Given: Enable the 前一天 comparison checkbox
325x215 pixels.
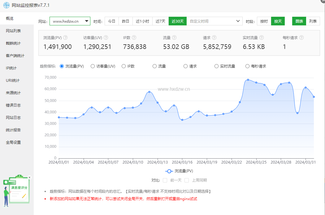Looking at the screenshot, I should coord(165,180).
